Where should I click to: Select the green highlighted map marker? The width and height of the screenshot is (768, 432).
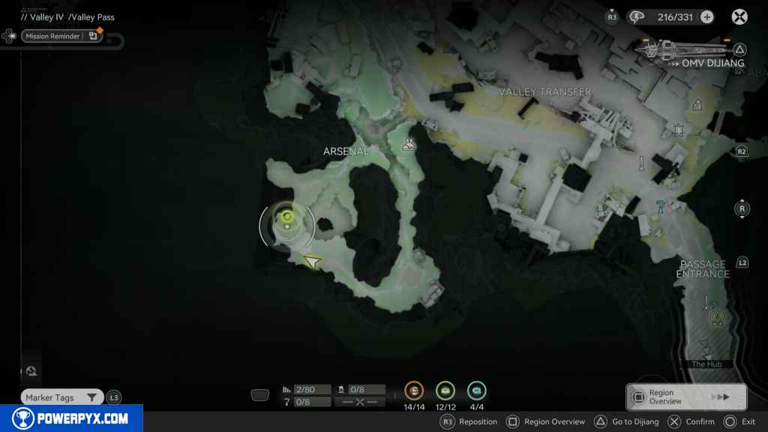[x=286, y=218]
